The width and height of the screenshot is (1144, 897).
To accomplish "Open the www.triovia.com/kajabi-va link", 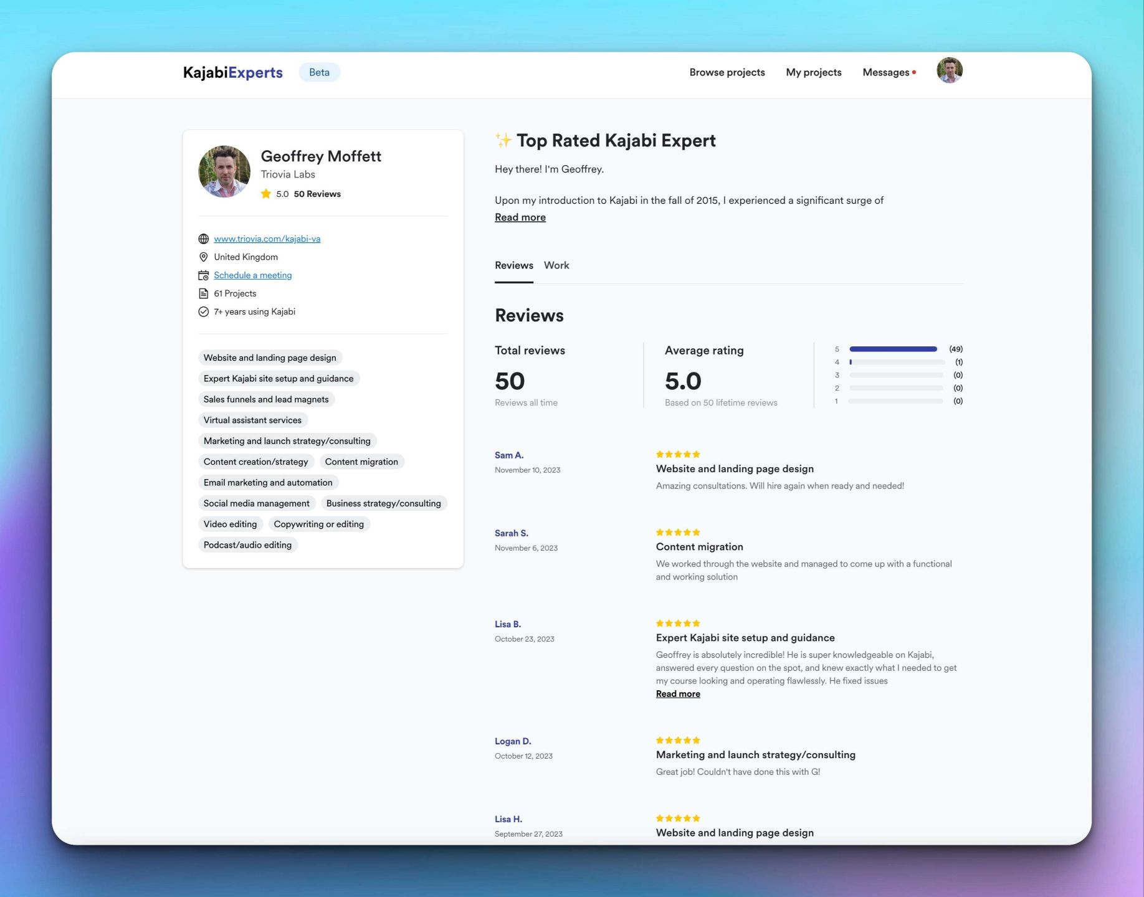I will tap(267, 239).
